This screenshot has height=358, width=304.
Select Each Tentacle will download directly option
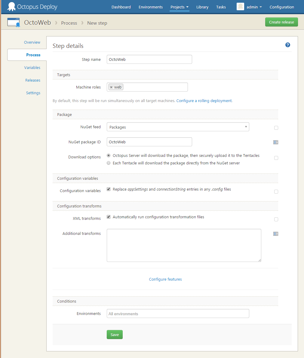pyautogui.click(x=109, y=163)
